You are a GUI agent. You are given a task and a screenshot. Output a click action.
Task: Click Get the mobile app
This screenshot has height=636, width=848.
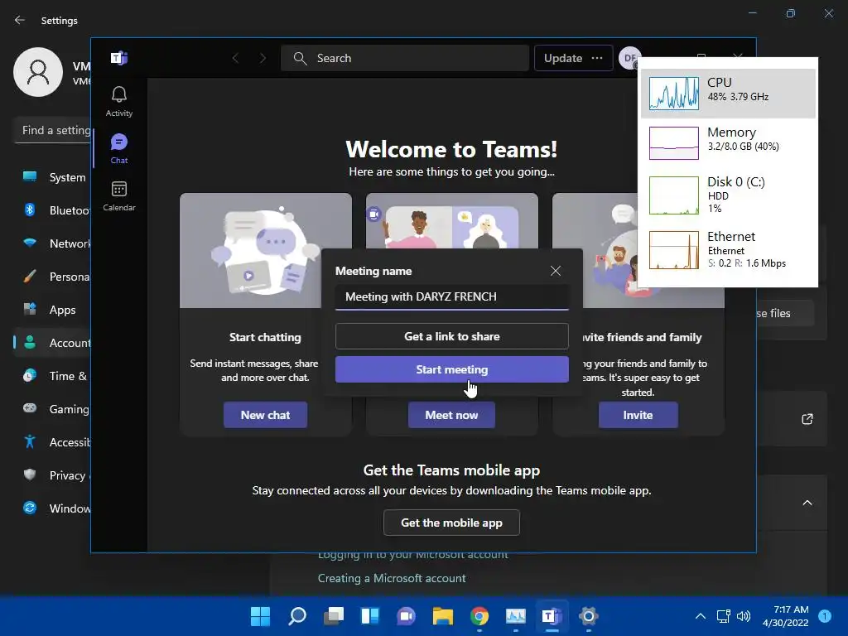point(451,523)
